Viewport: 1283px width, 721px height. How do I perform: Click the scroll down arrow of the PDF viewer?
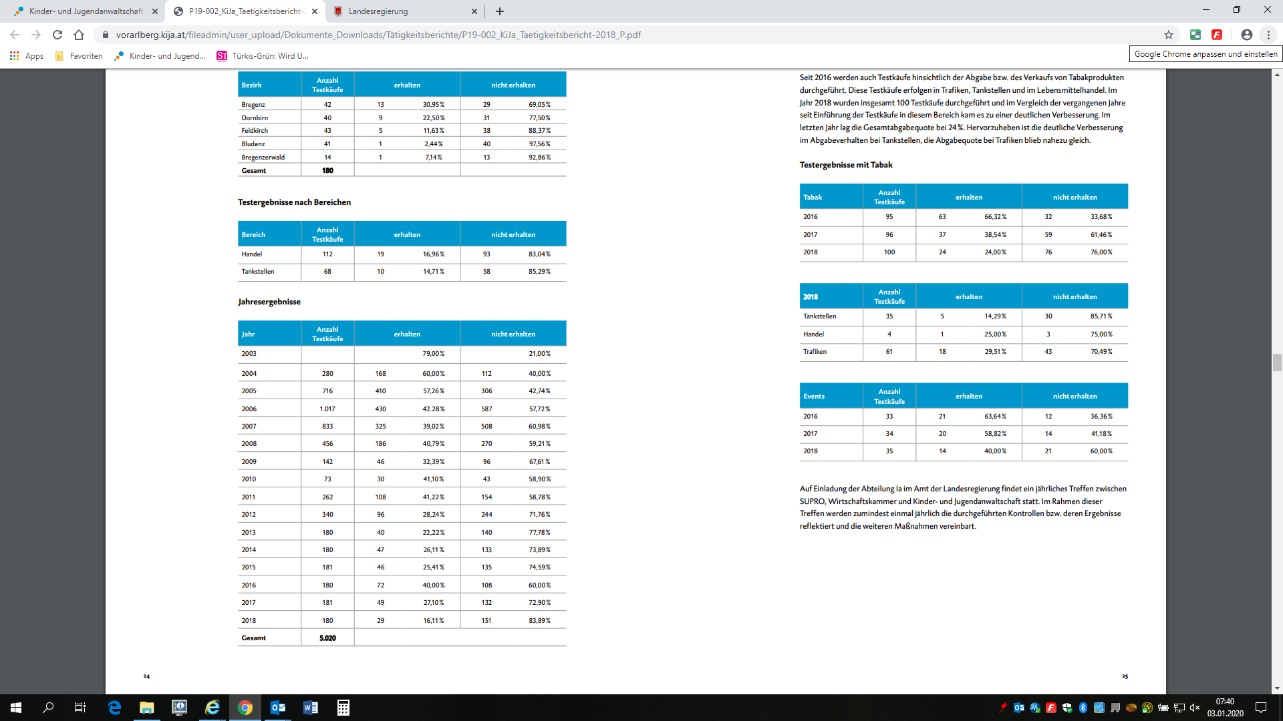[1277, 688]
